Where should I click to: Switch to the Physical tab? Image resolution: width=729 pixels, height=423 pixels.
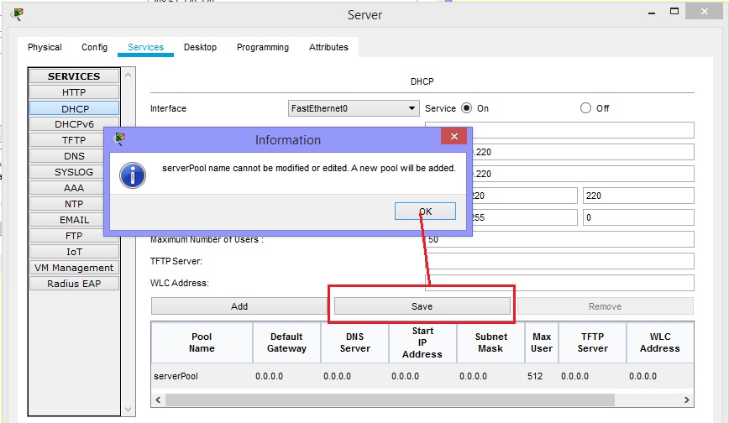(x=45, y=47)
